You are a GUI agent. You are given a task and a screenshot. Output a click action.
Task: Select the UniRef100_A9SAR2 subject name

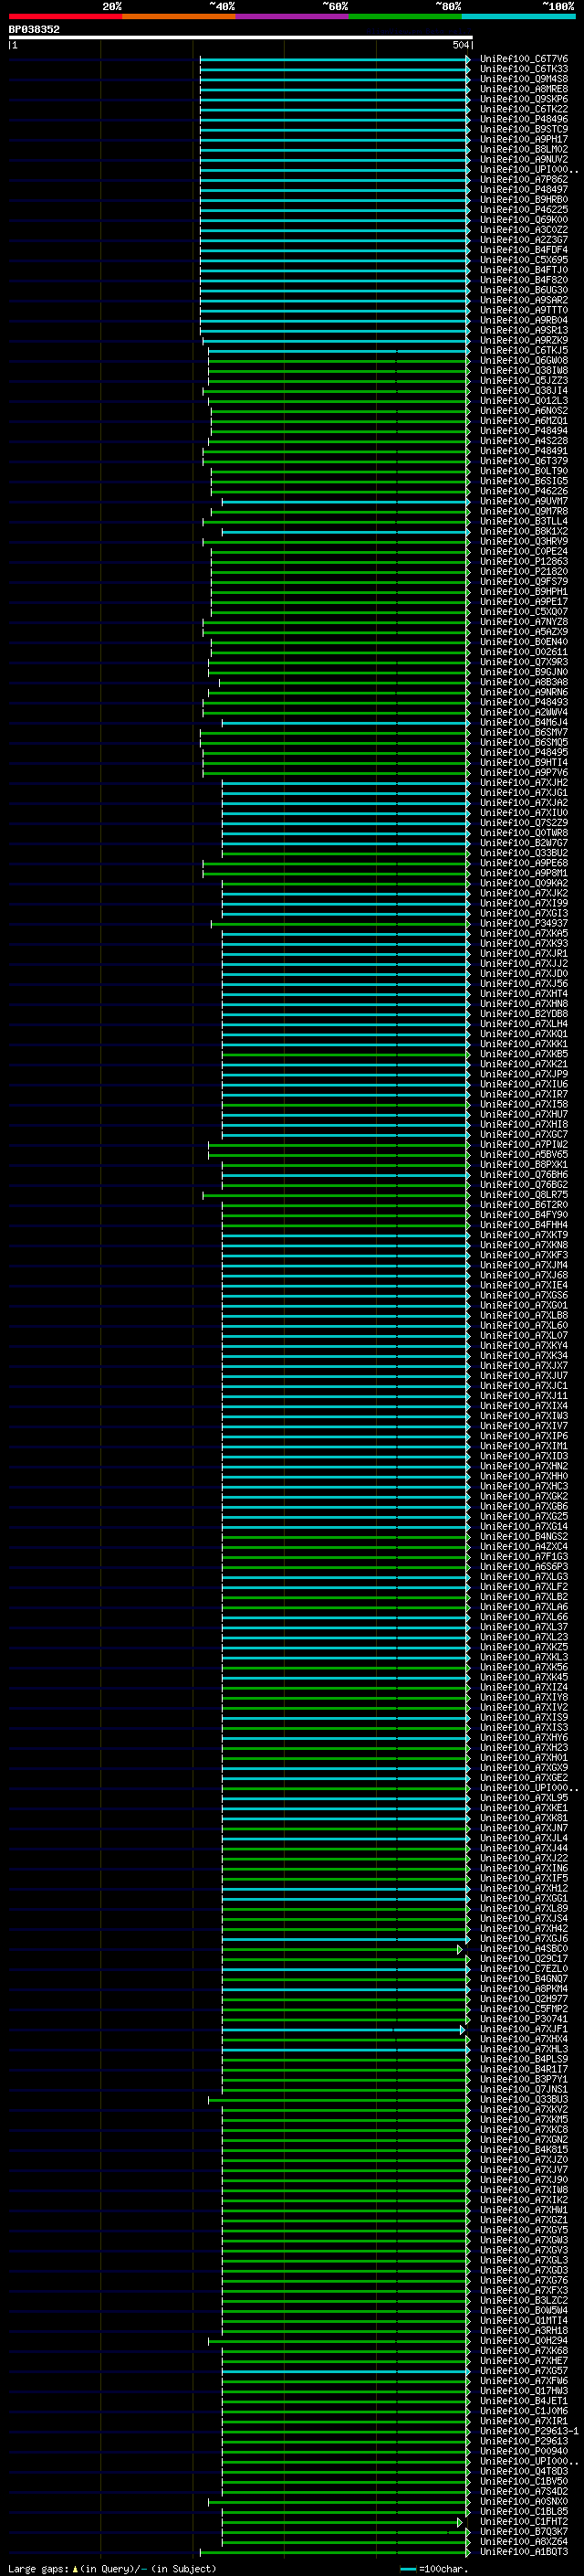523,300
